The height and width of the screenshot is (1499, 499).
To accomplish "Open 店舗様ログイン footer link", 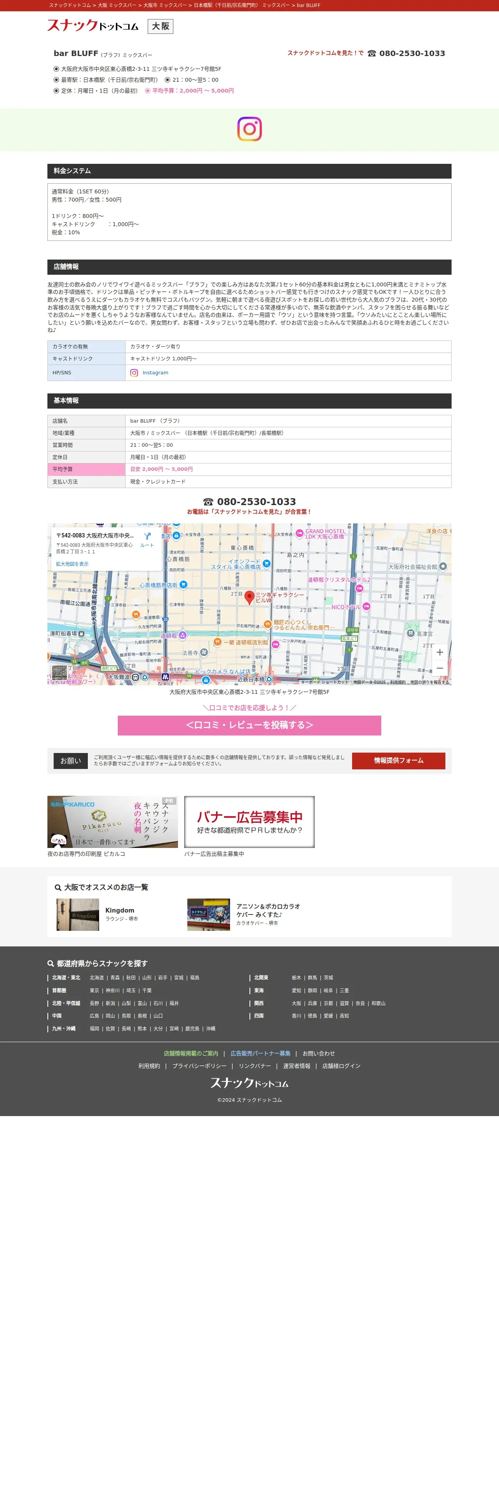I will tap(341, 1066).
